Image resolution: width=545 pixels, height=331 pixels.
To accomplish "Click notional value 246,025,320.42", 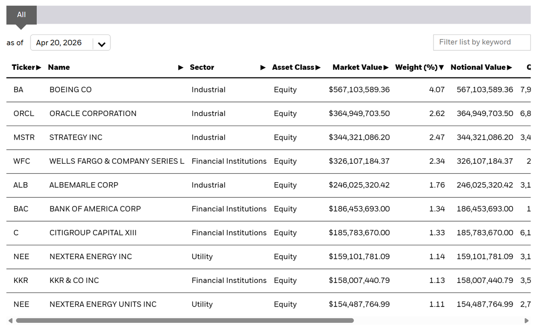I will pyautogui.click(x=485, y=185).
